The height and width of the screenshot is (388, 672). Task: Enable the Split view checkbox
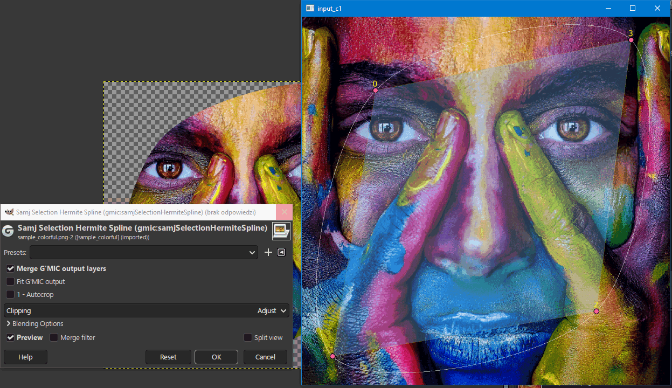pyautogui.click(x=248, y=337)
